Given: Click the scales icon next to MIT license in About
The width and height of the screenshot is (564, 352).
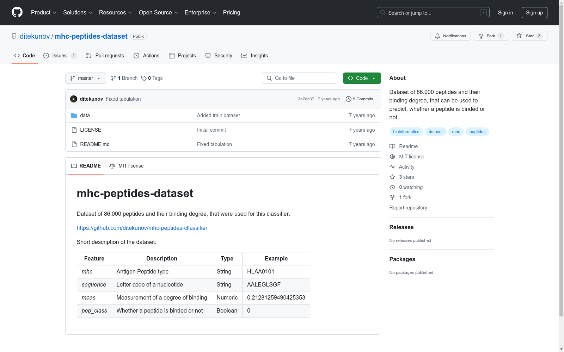Looking at the screenshot, I should click(x=392, y=157).
